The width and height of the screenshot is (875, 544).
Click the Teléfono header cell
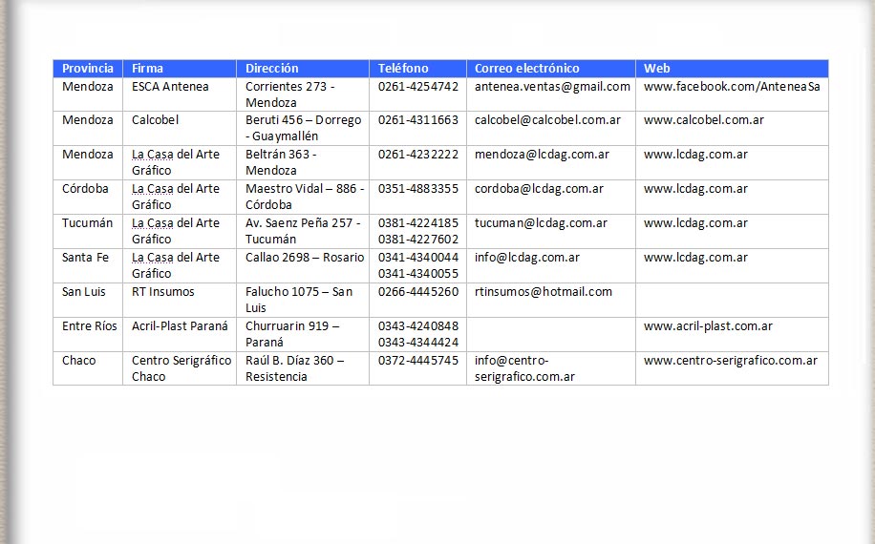[403, 69]
